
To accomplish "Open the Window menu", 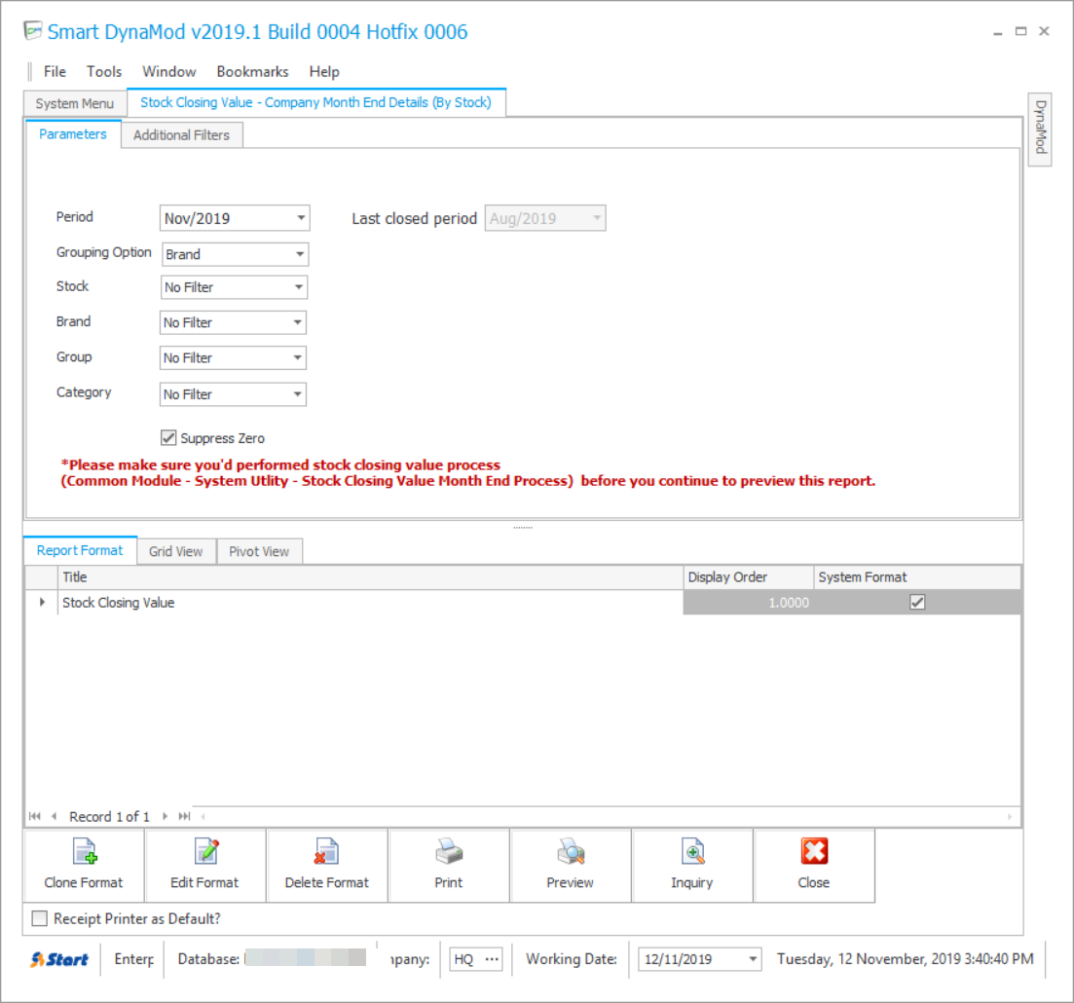I will coord(169,71).
